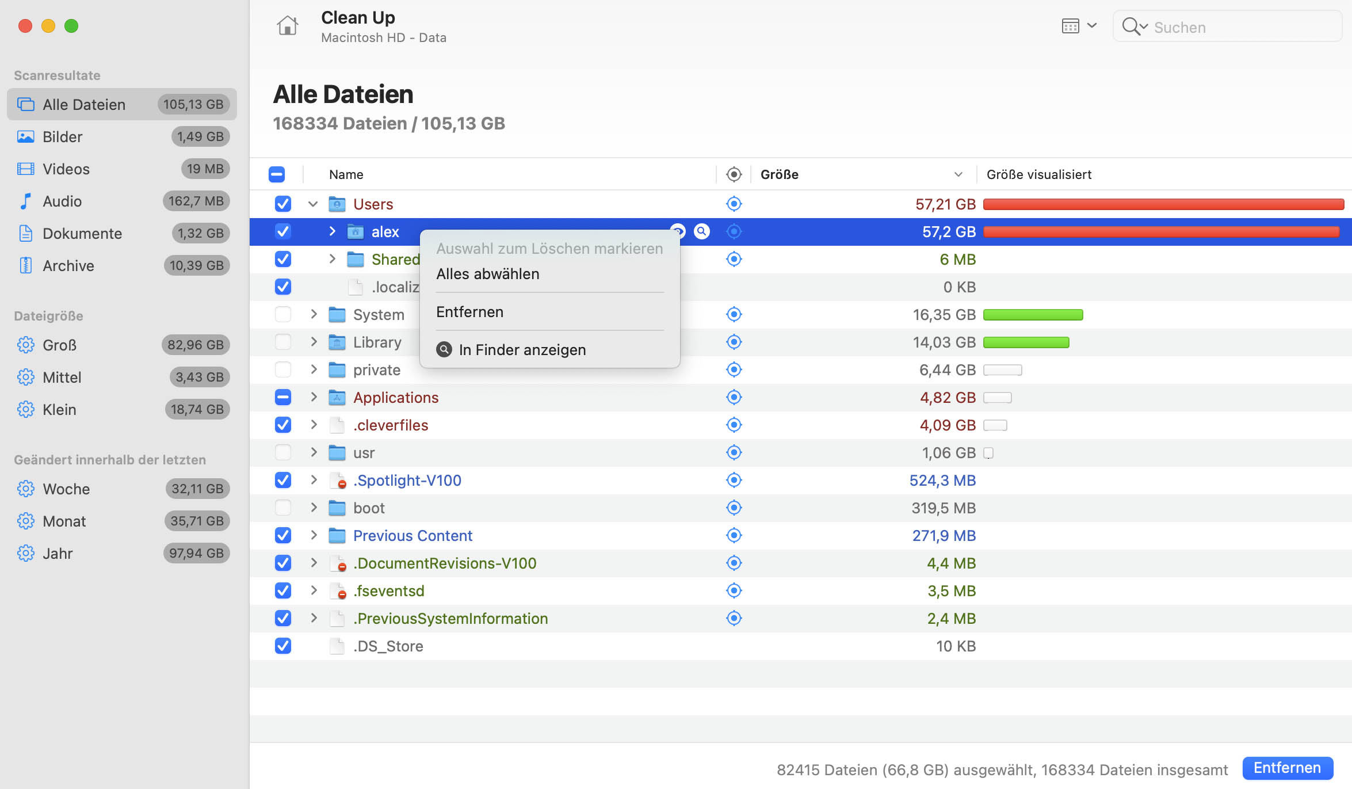Uncheck the .cleverfiles checkbox
The width and height of the screenshot is (1352, 789).
click(282, 425)
